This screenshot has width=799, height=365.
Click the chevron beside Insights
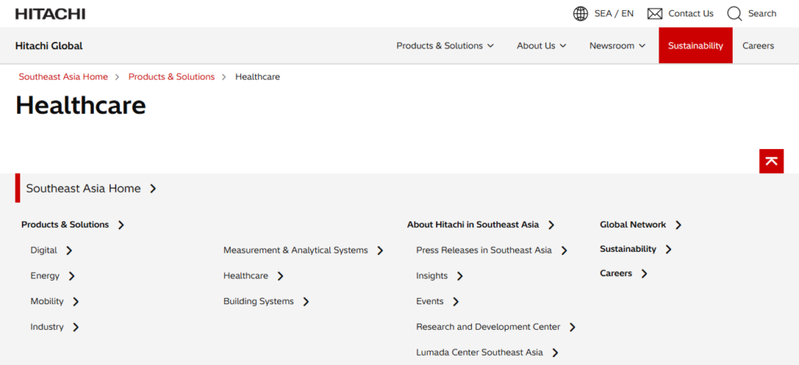click(460, 276)
